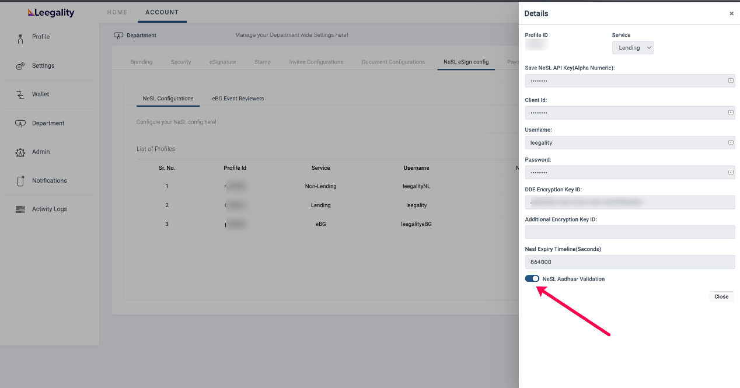Click the Username column header
The image size is (740, 388).
pyautogui.click(x=417, y=168)
